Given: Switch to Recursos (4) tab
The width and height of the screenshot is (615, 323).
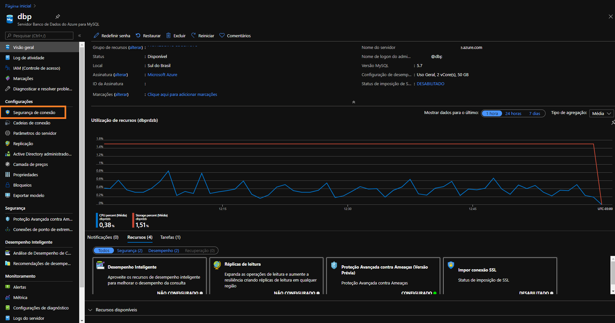Looking at the screenshot, I should [140, 237].
